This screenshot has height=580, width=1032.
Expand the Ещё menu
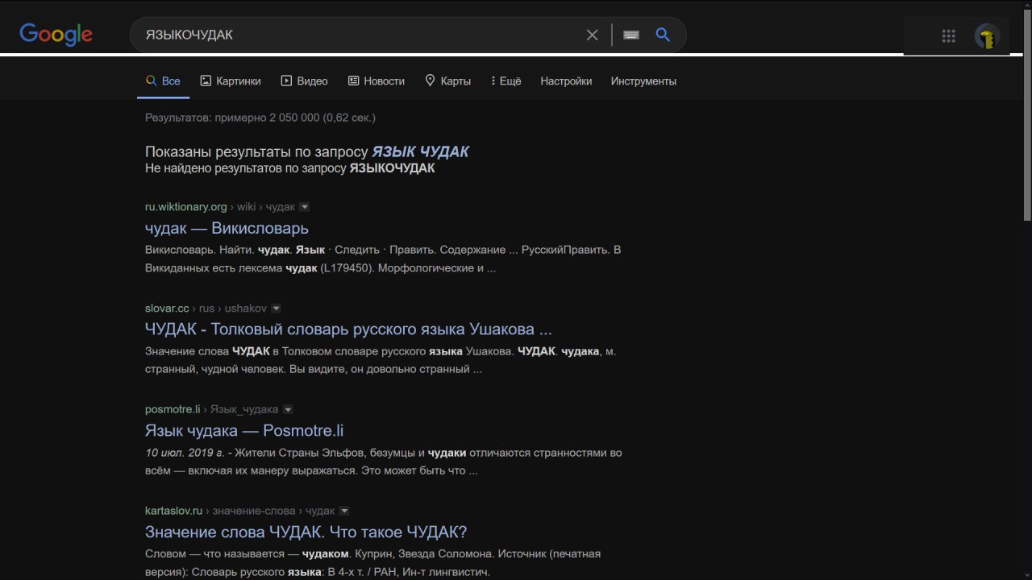point(506,81)
